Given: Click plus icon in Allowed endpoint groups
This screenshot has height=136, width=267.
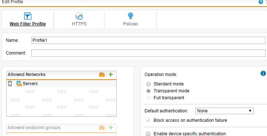Looking at the screenshot, I should [x=111, y=128].
